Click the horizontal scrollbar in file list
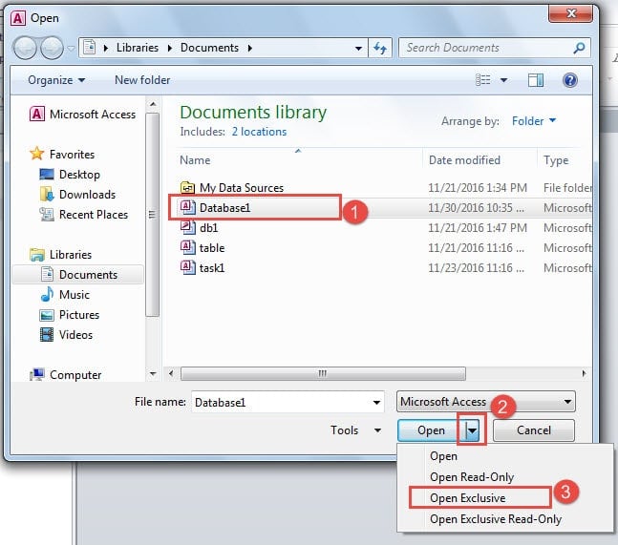Screen dimensions: 618x545 (x=323, y=373)
